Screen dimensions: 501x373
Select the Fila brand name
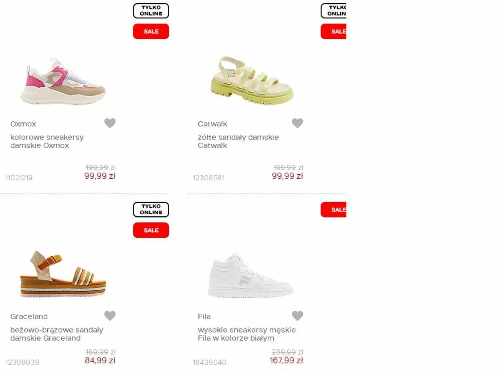[x=204, y=317]
